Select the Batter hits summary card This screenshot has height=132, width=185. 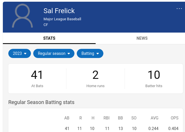[x=154, y=78]
